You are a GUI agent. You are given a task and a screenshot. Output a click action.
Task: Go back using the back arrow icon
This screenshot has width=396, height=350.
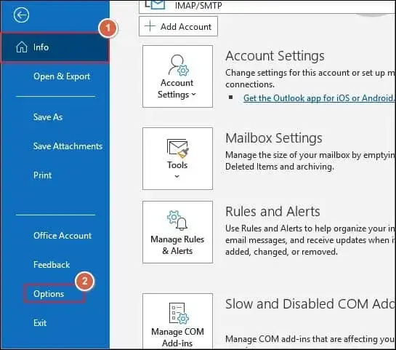[21, 15]
